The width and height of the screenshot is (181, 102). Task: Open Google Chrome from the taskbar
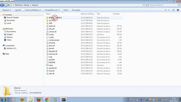coord(47,99)
